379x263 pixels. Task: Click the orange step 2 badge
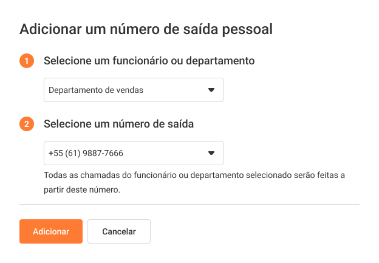pos(27,125)
